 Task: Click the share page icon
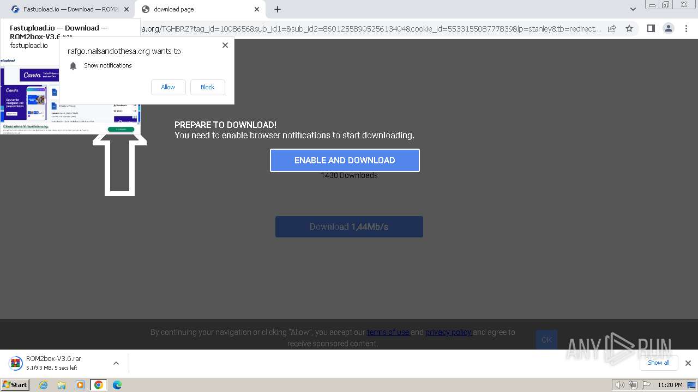click(x=612, y=29)
